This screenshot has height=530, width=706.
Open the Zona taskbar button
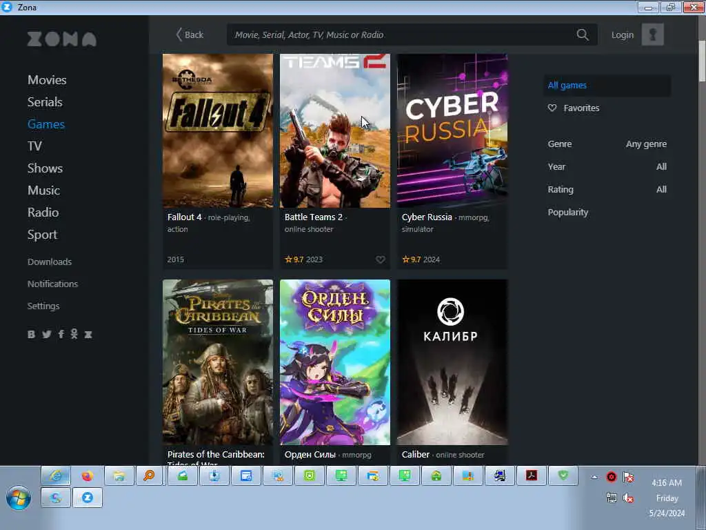(88, 498)
